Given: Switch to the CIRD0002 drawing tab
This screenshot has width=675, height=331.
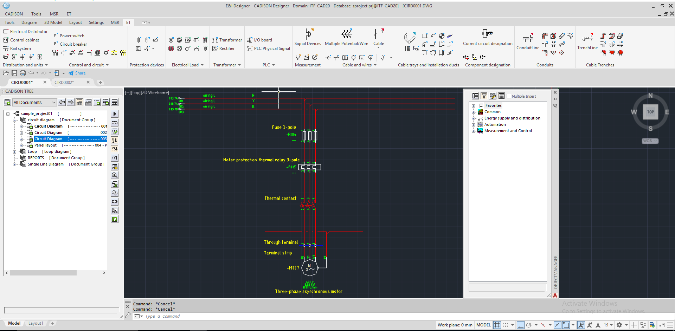Looking at the screenshot, I should [64, 82].
